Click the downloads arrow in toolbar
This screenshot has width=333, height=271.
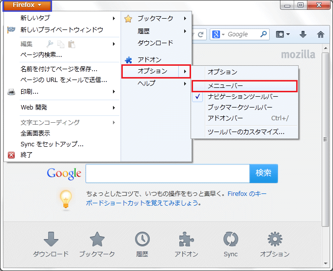point(303,34)
